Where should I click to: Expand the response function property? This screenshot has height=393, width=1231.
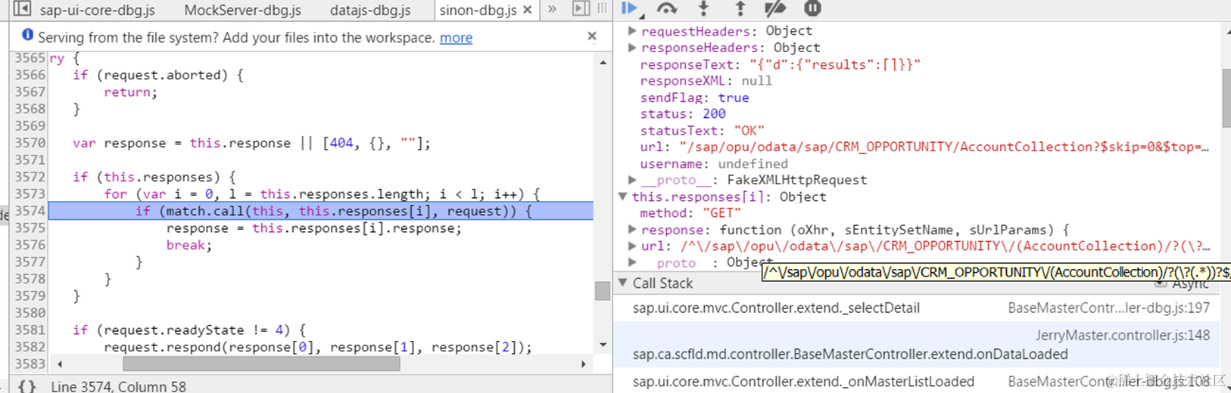coord(632,229)
